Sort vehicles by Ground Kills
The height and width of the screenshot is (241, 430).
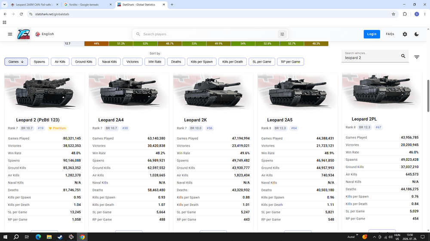coord(84,62)
